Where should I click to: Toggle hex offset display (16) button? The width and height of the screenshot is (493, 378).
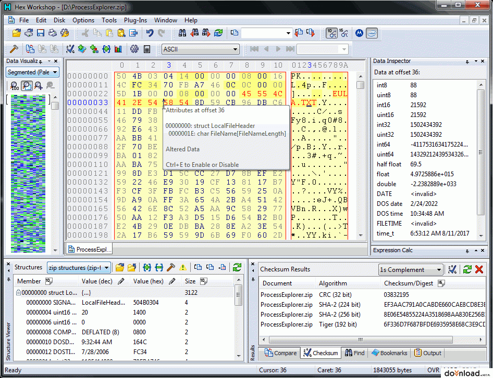[343, 33]
